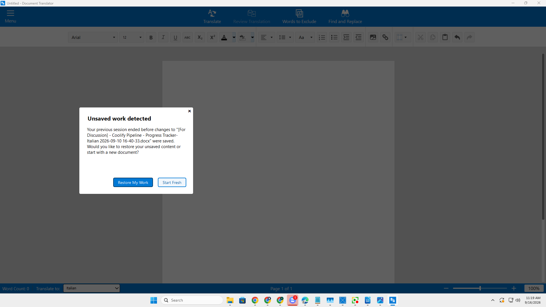Show hidden system tray icons
Viewport: 546px width, 307px height.
(493, 300)
